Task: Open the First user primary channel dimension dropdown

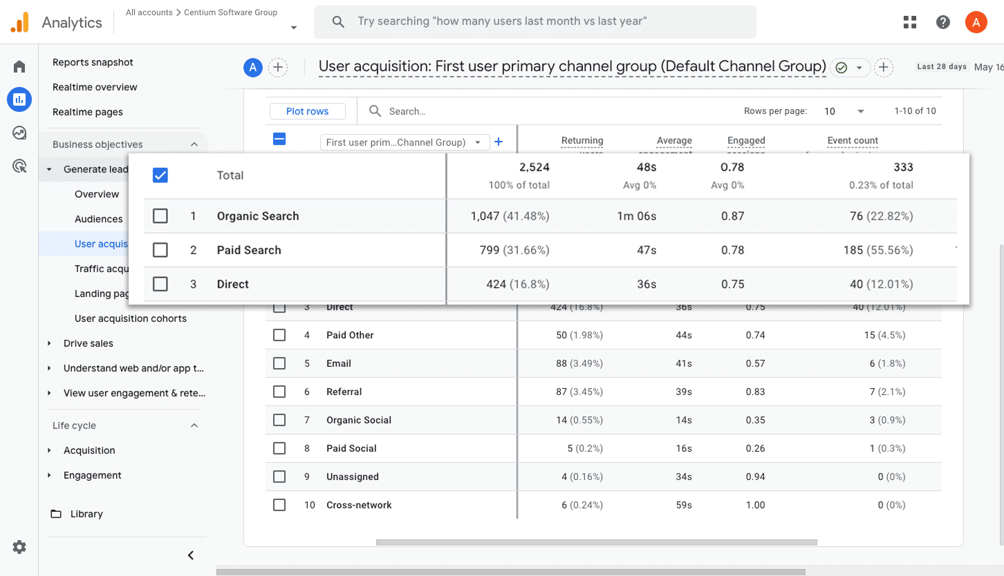Action: pos(405,142)
